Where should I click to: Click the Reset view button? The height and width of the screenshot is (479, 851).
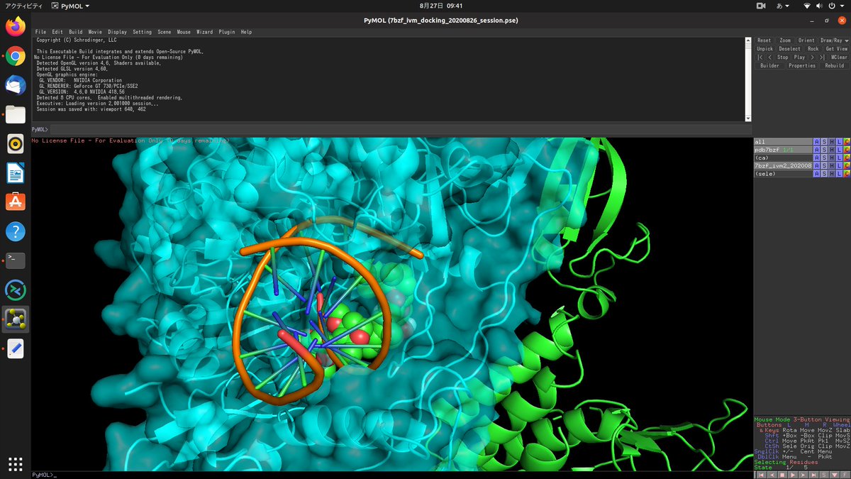[x=764, y=40]
